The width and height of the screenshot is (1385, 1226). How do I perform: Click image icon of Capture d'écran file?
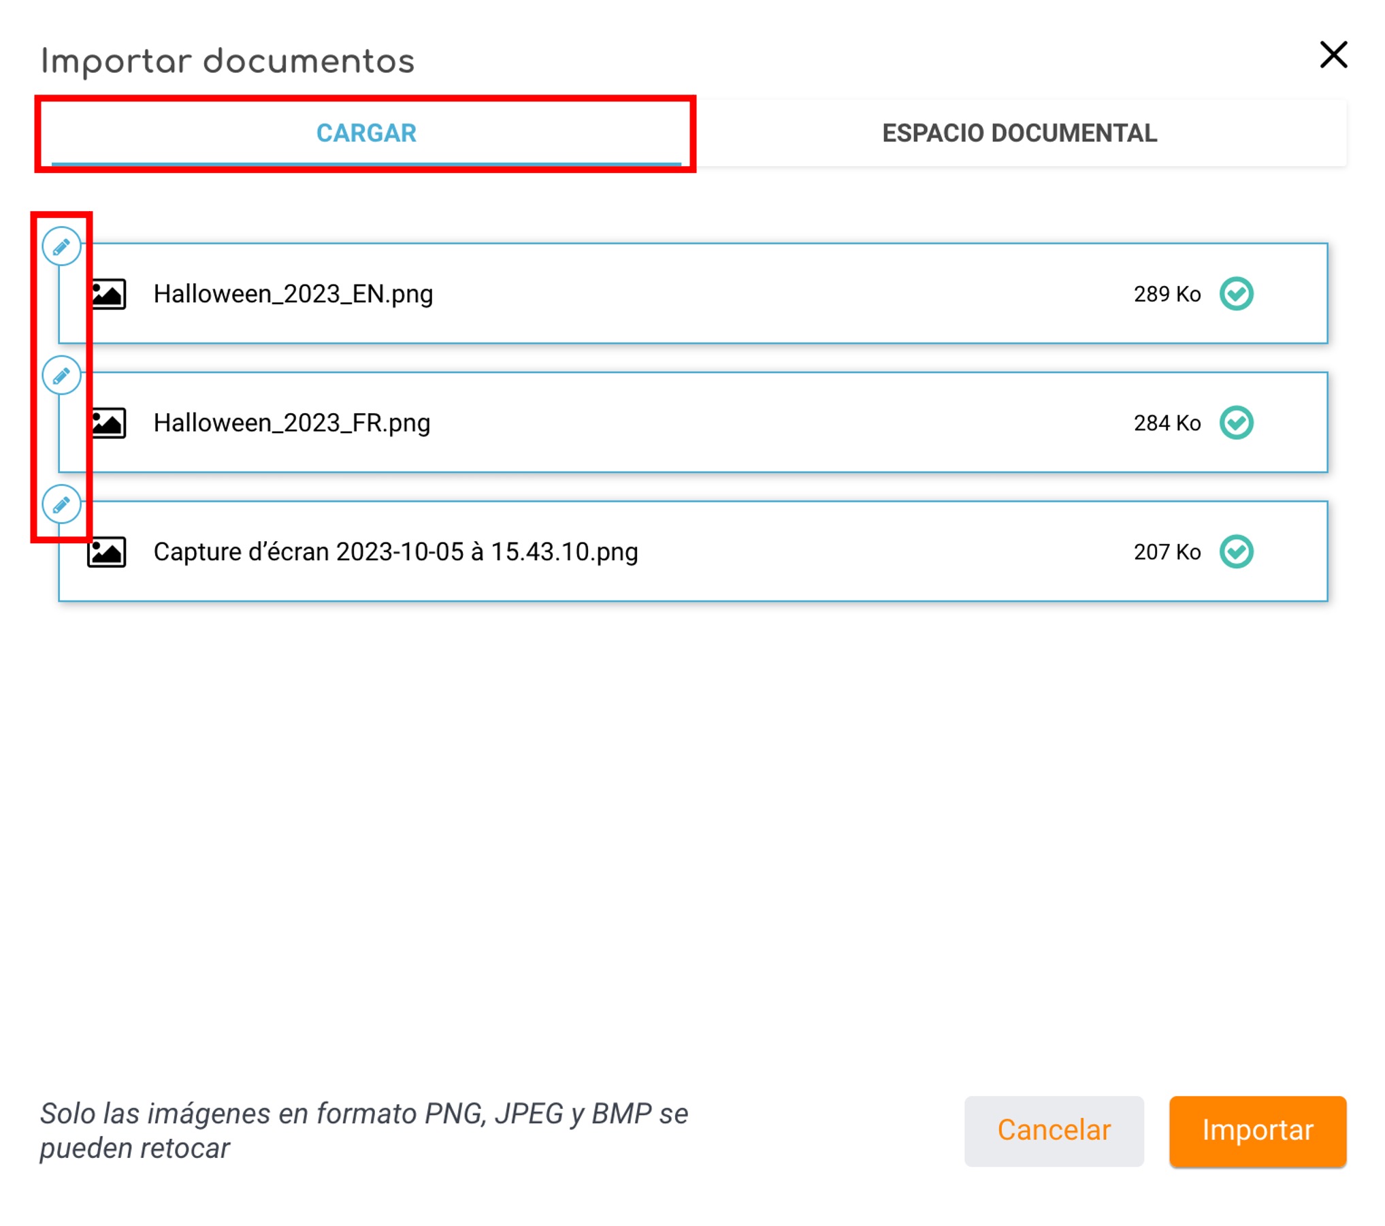(107, 551)
